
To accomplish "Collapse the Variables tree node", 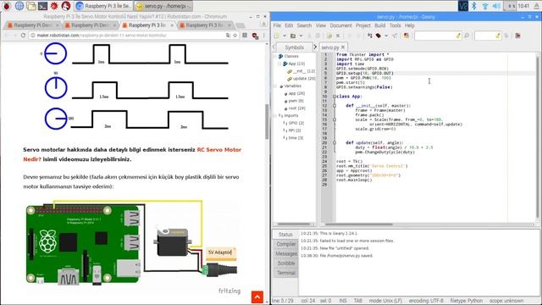I will pyautogui.click(x=276, y=86).
